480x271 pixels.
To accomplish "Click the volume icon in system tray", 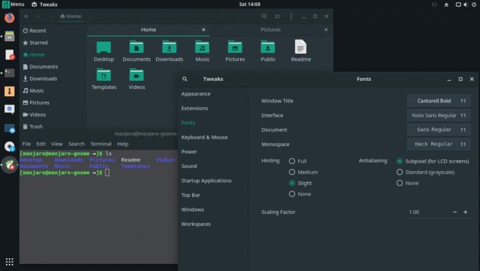I will click(x=466, y=4).
